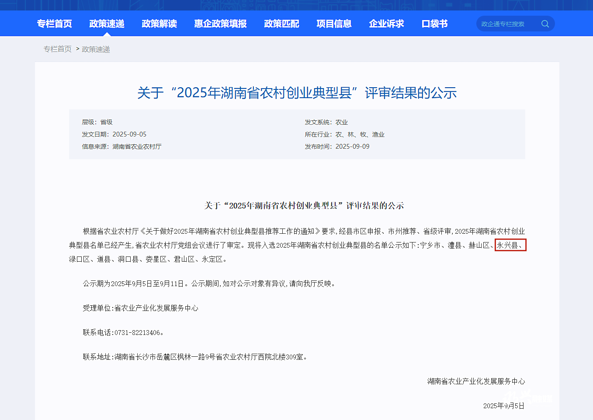Image resolution: width=593 pixels, height=420 pixels.
Task: Focus the 政企通专栏搜索 search field
Action: click(x=507, y=24)
